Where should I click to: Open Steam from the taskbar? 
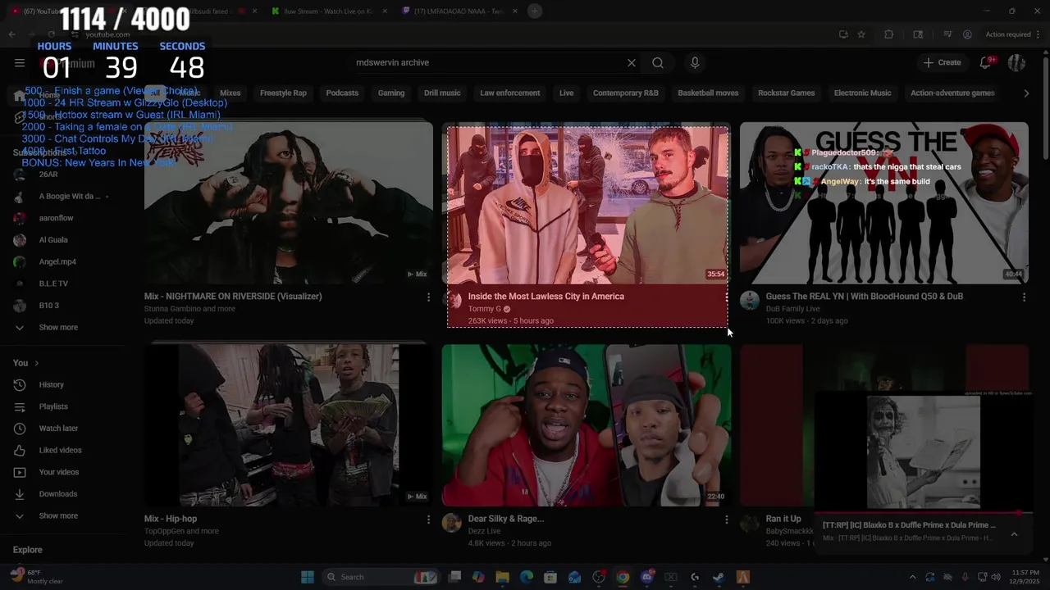(x=719, y=577)
